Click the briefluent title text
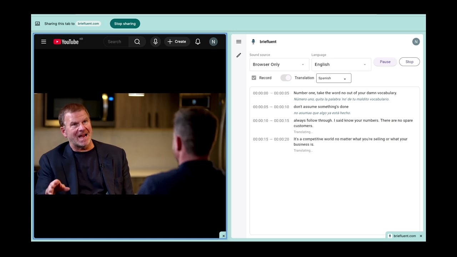 click(x=268, y=42)
